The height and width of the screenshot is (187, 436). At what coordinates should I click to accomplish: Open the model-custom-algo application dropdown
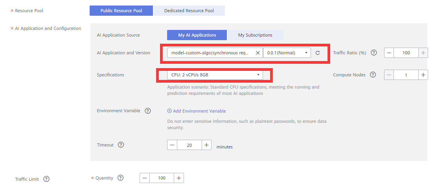210,53
